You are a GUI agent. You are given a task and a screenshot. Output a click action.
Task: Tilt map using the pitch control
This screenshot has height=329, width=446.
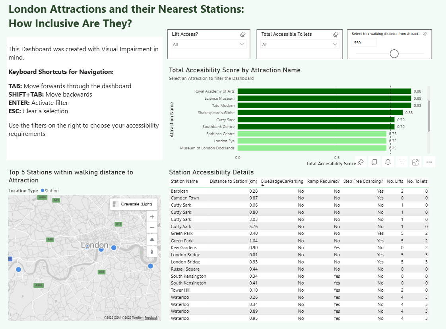(x=152, y=240)
